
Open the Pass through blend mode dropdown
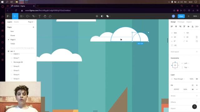pos(179,79)
